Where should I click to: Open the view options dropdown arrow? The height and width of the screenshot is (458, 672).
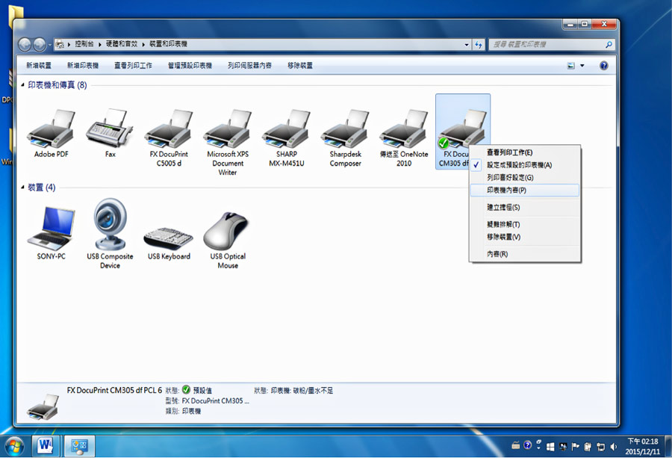582,66
